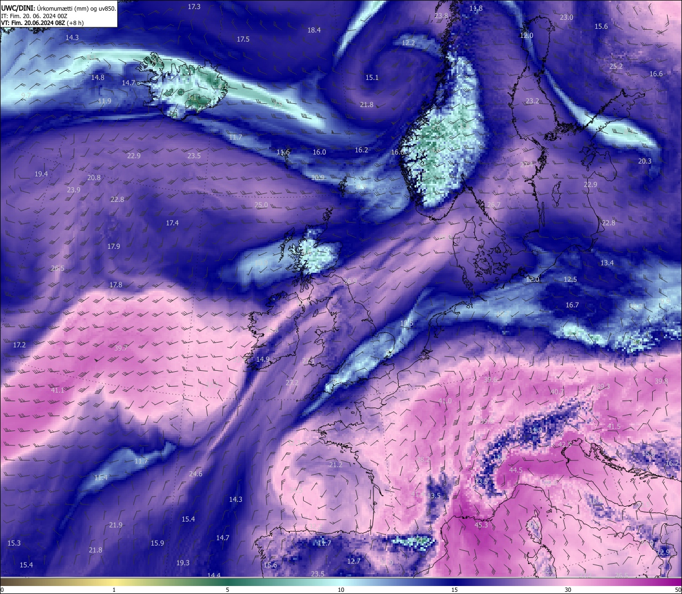The height and width of the screenshot is (594, 682).
Task: Click the 12.7 value over Spain
Action: coord(354,561)
